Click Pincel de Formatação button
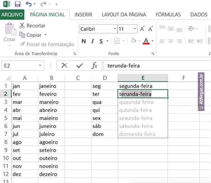Screen dimensions: 211x183 pyautogui.click(x=47, y=44)
